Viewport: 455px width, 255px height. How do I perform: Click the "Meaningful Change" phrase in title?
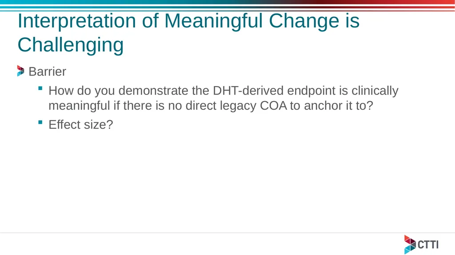(251, 21)
